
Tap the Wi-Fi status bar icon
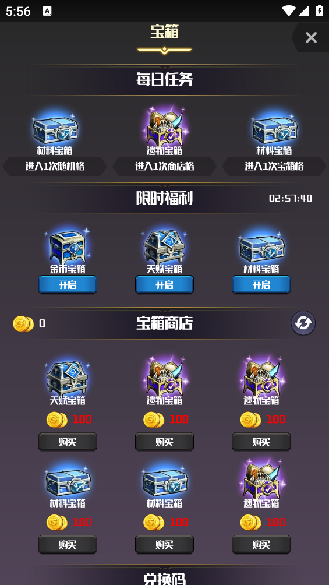click(x=289, y=10)
